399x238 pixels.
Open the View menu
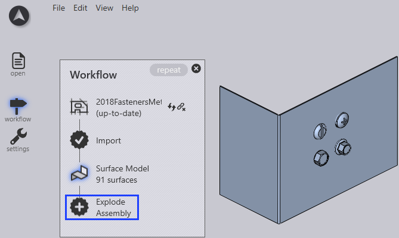[104, 8]
